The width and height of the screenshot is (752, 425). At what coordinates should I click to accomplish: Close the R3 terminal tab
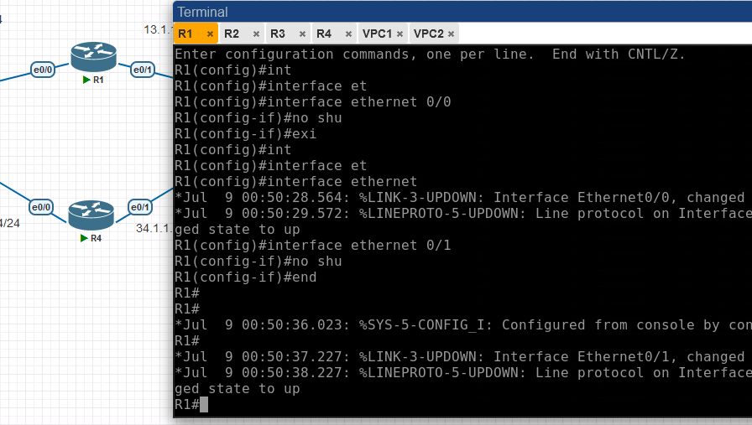(x=301, y=34)
